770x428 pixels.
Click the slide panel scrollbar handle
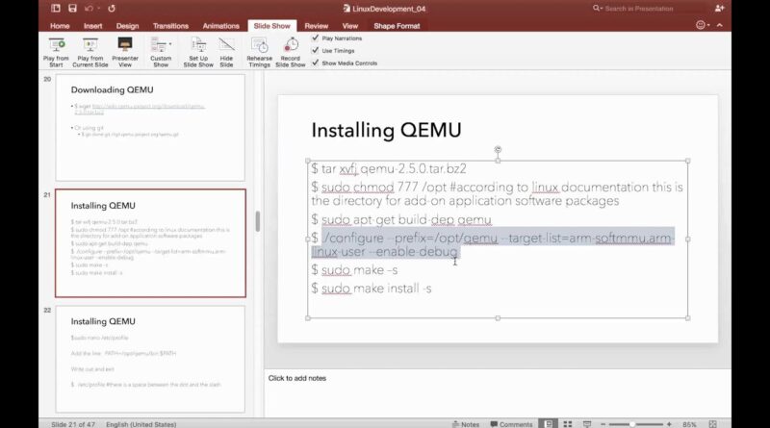pyautogui.click(x=257, y=221)
